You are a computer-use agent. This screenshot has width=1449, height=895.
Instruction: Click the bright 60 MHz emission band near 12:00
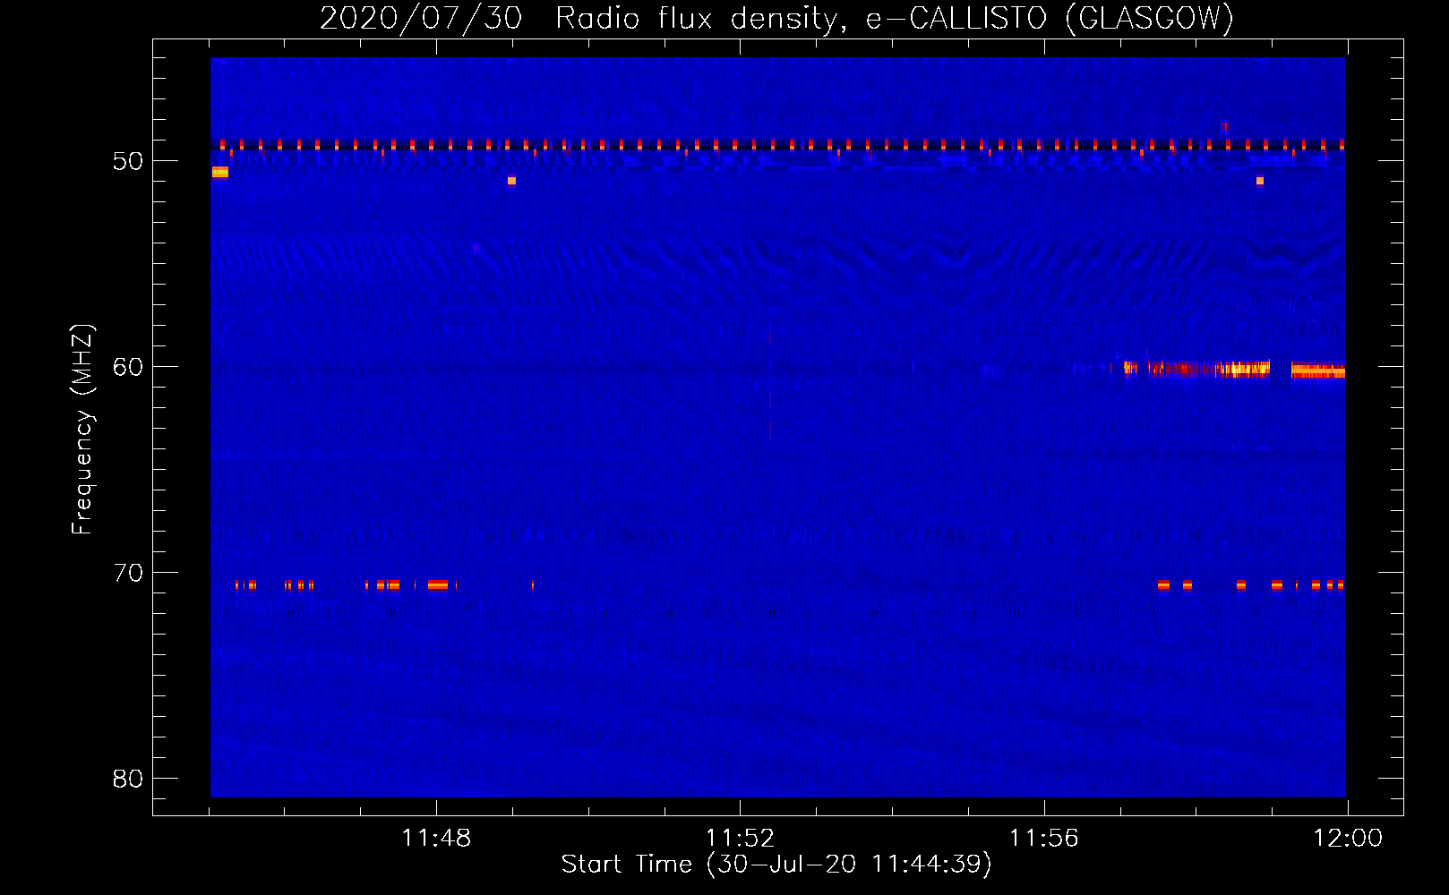(1317, 371)
